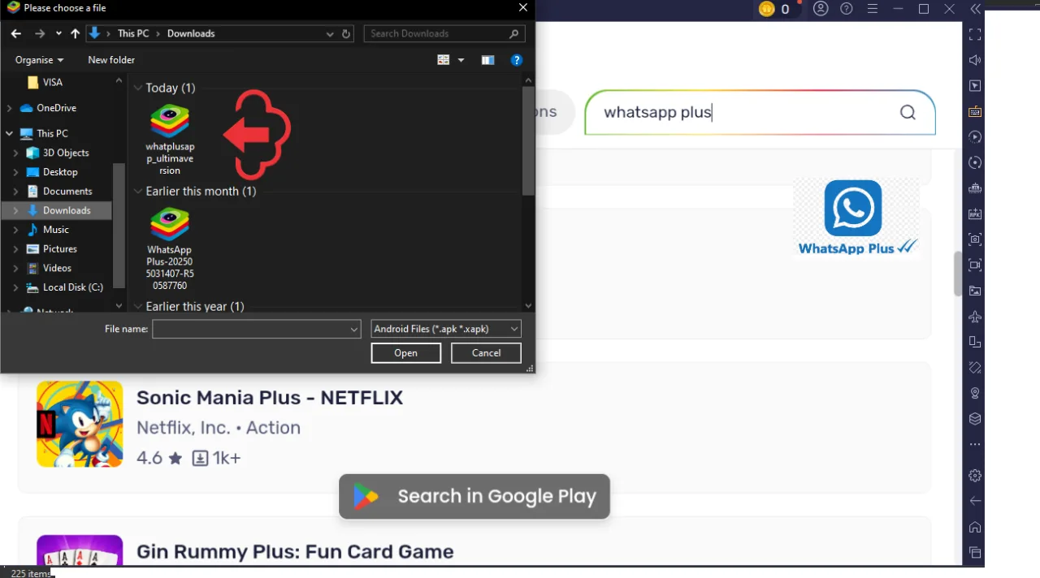Open recent apps icon in sidebar
The image size is (1040, 578).
(x=975, y=552)
